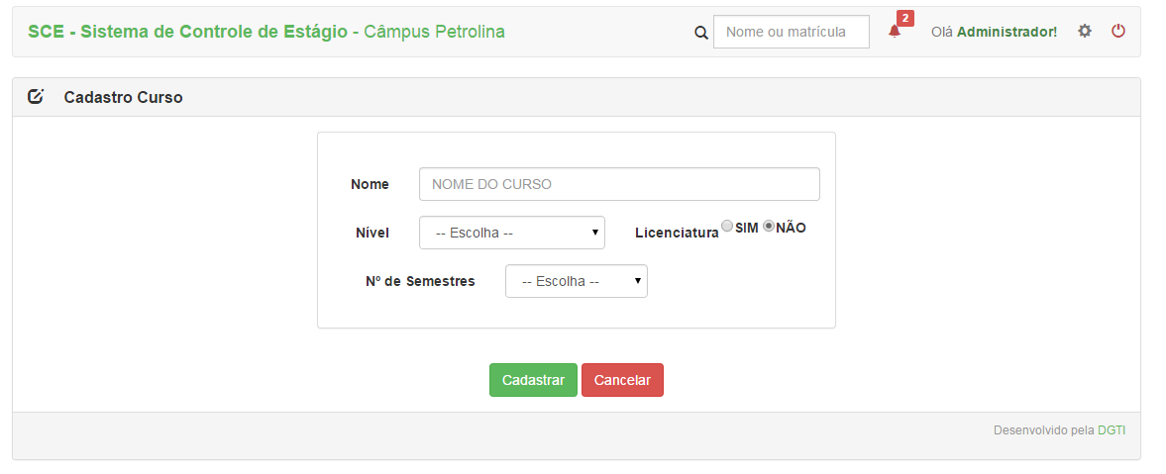The width and height of the screenshot is (1166, 474).
Task: Submit the form with Cadastrar button
Action: (x=533, y=380)
